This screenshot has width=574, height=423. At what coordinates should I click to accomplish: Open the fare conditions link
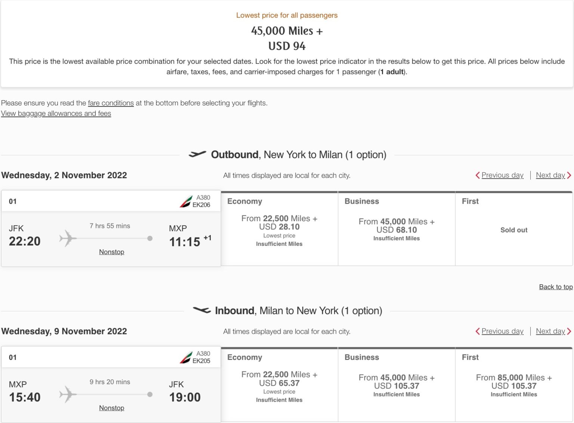(111, 103)
